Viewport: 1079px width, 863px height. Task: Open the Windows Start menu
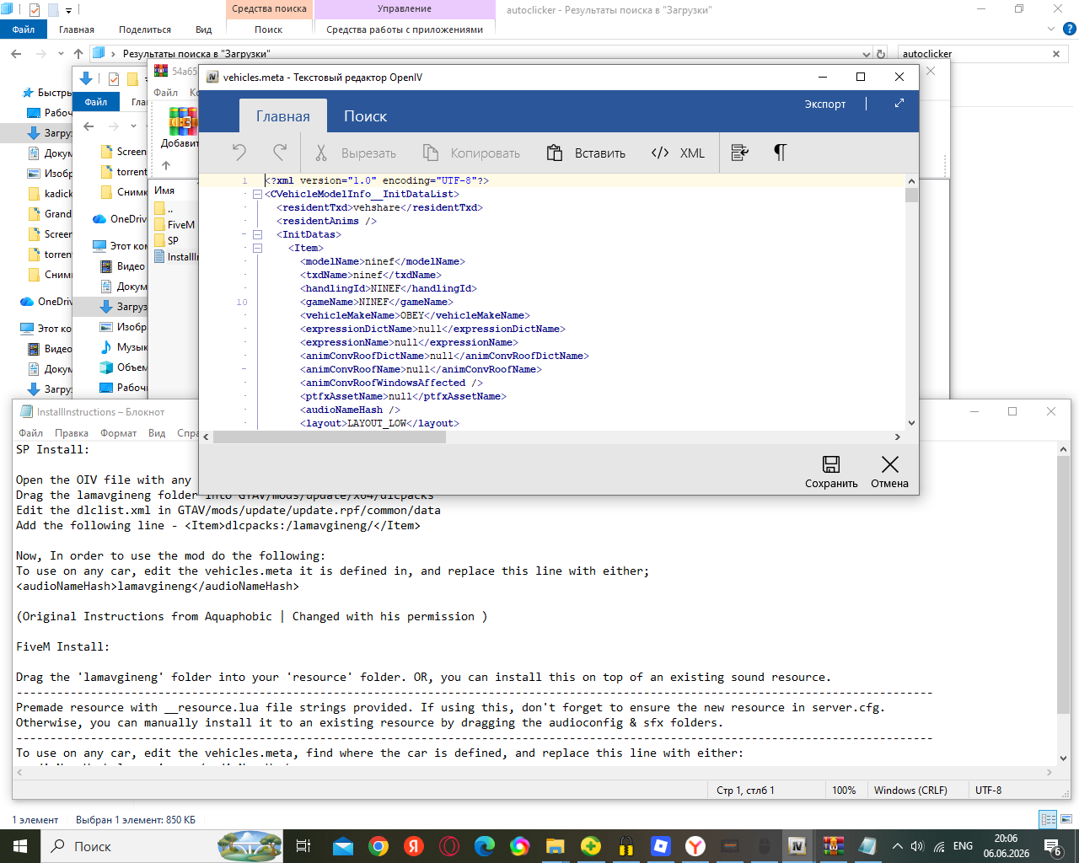tap(20, 846)
